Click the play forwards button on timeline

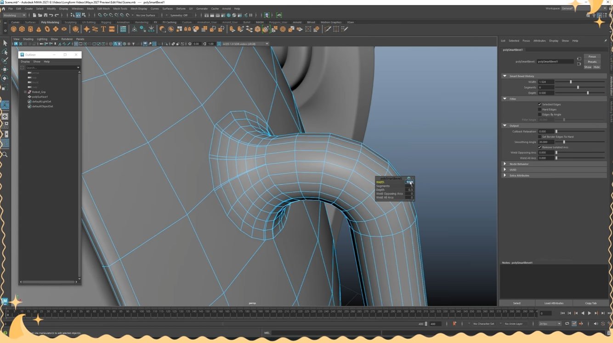tap(590, 313)
